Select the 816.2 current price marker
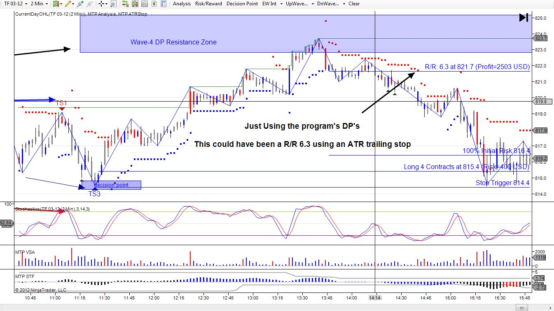Viewport: 554px width, 311px height. click(x=540, y=158)
